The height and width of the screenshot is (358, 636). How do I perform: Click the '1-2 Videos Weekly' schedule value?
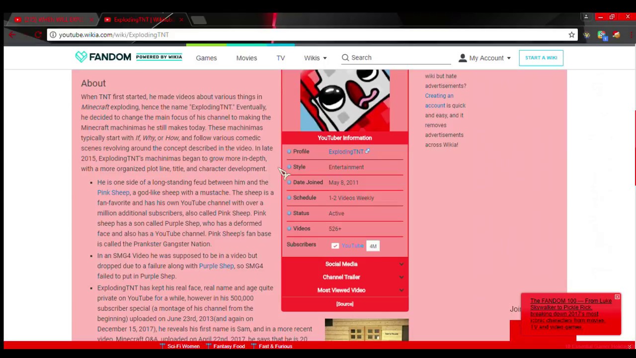coord(351,198)
